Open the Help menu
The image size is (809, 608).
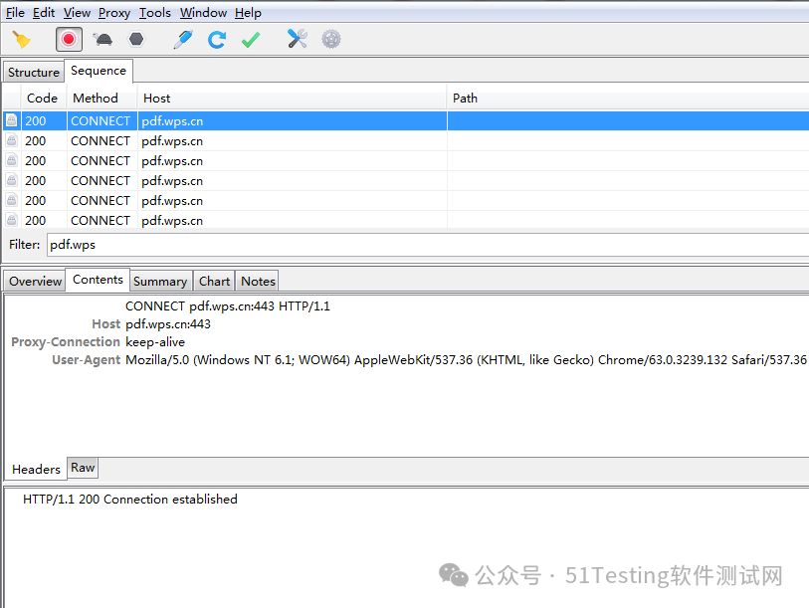tap(248, 12)
